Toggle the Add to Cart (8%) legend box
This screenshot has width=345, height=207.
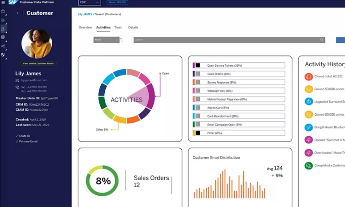pyautogui.click(x=198, y=108)
